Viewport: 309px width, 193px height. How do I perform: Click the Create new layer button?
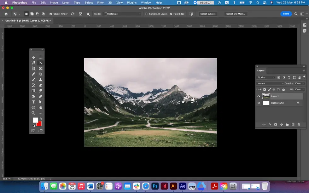[293, 125]
